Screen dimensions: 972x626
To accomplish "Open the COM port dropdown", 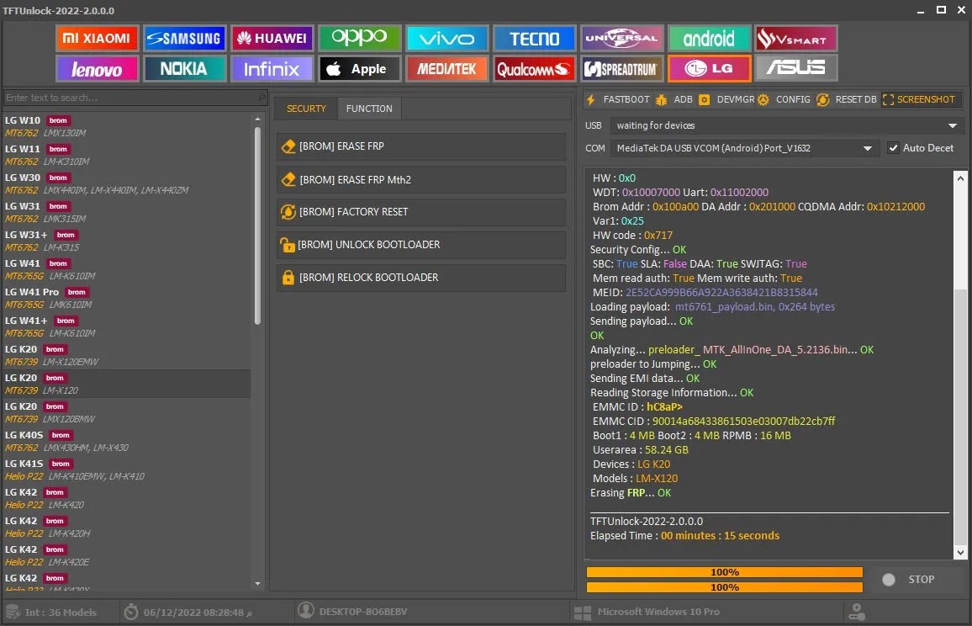I will click(867, 148).
